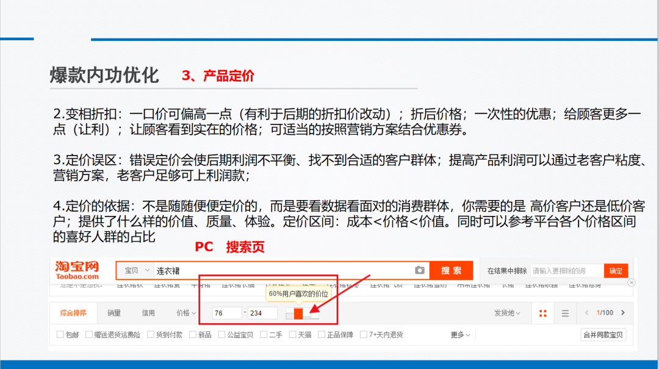Go to next results page arrow

[x=623, y=313]
